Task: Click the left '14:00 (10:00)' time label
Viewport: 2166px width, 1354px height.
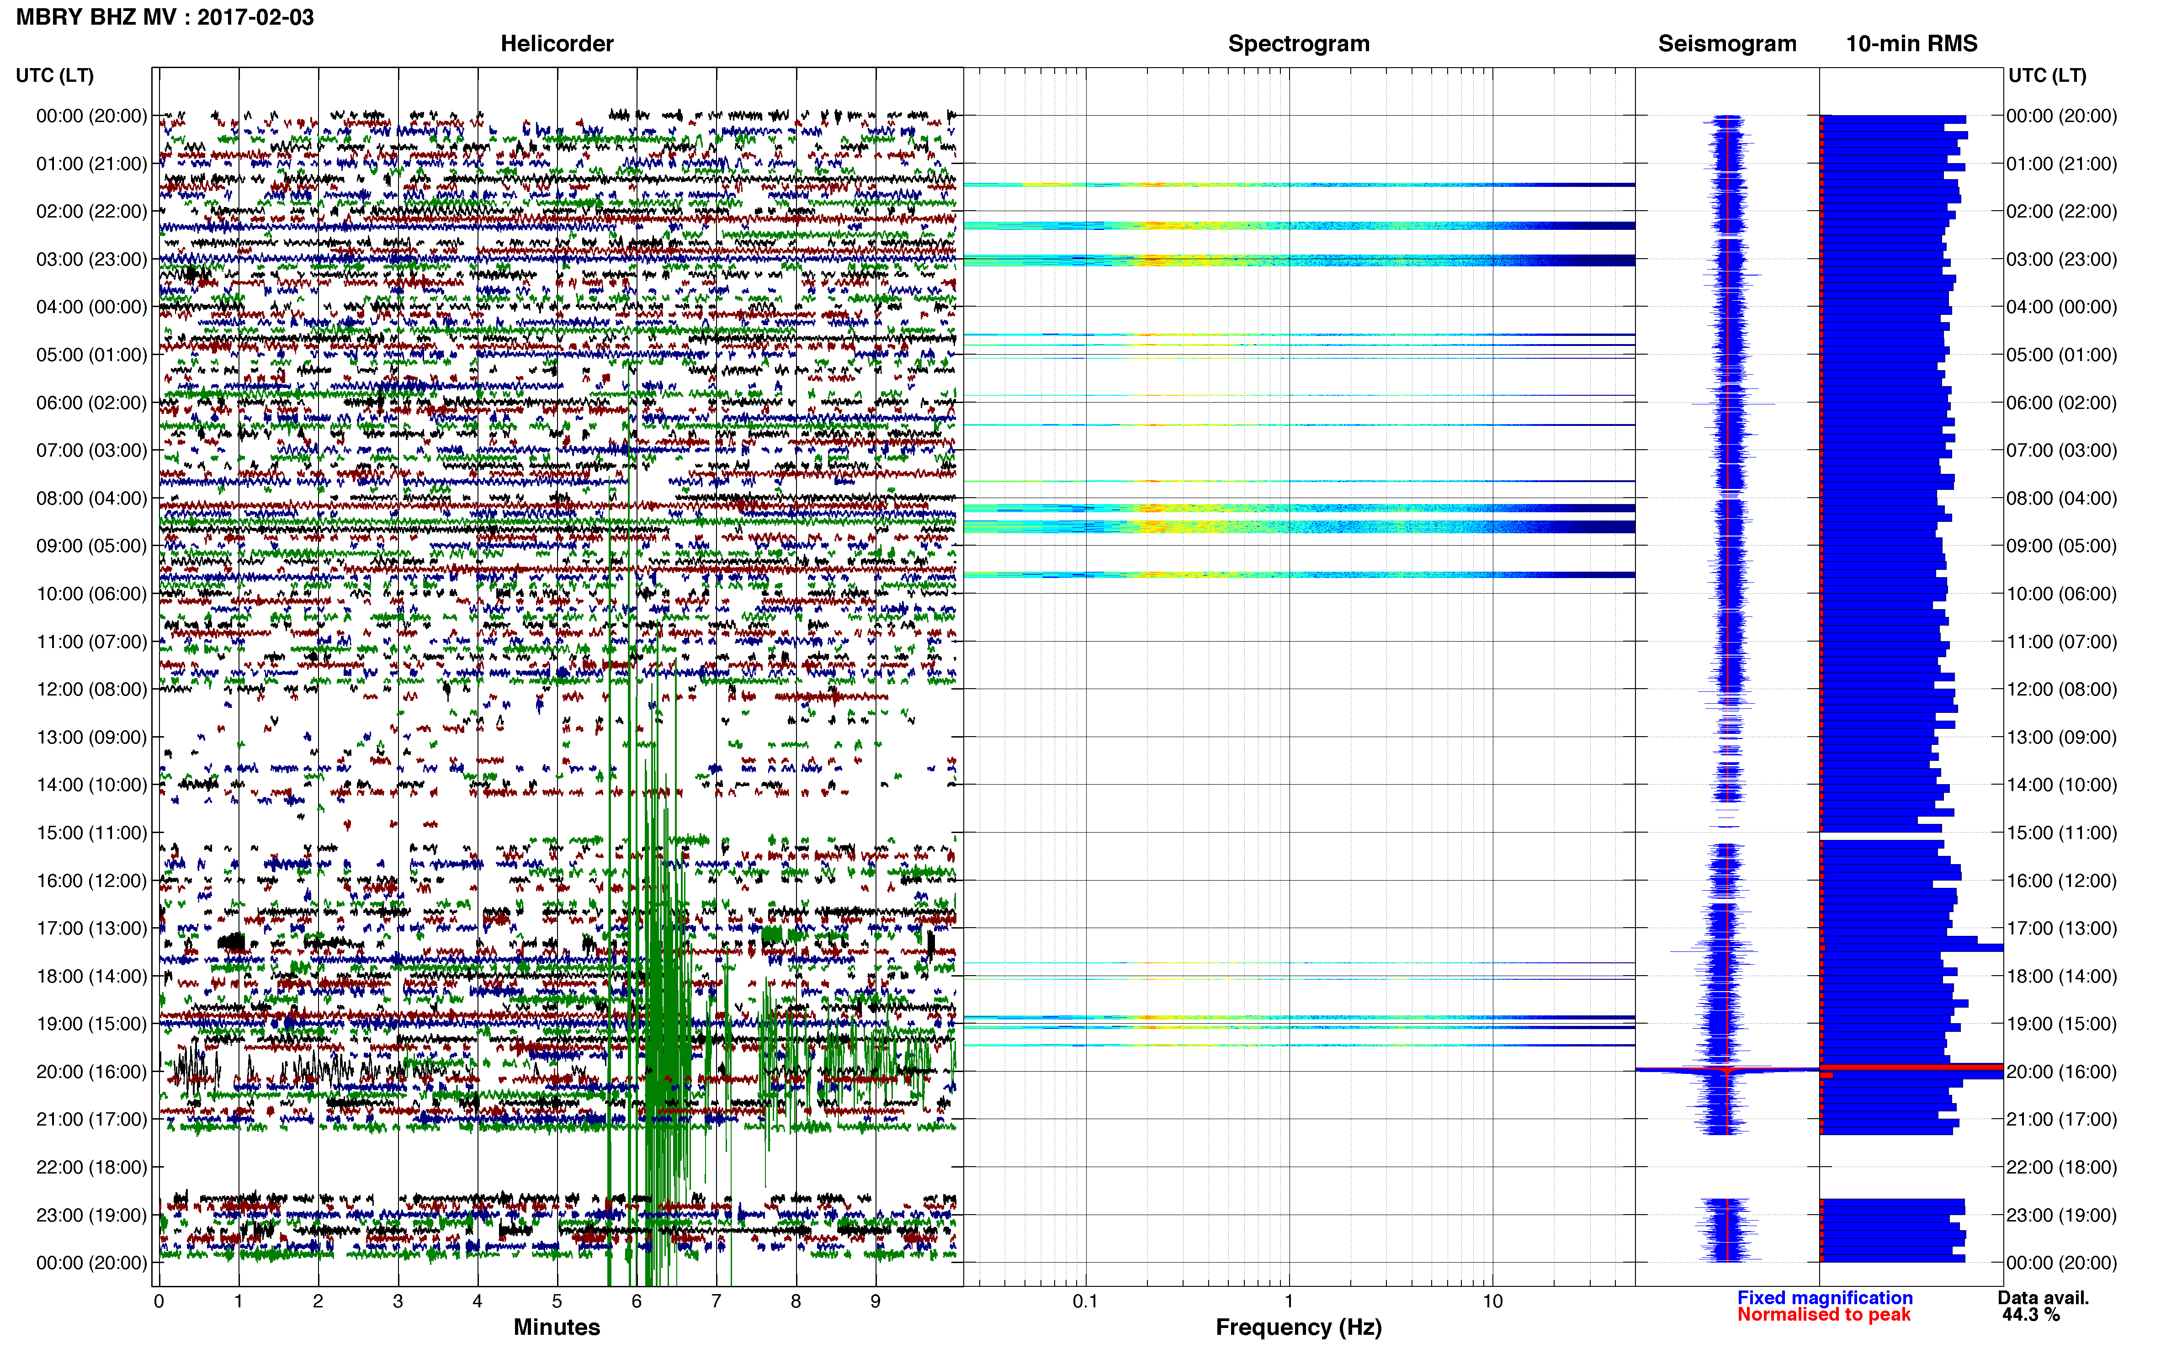Action: tap(91, 785)
